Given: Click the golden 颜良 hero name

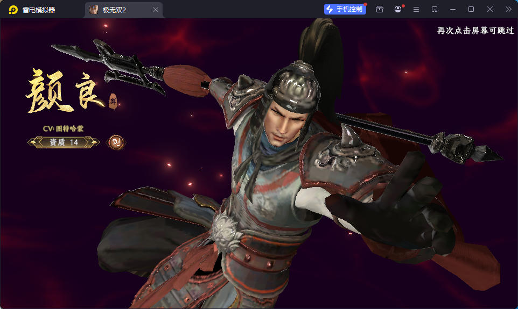Looking at the screenshot, I should coord(65,92).
